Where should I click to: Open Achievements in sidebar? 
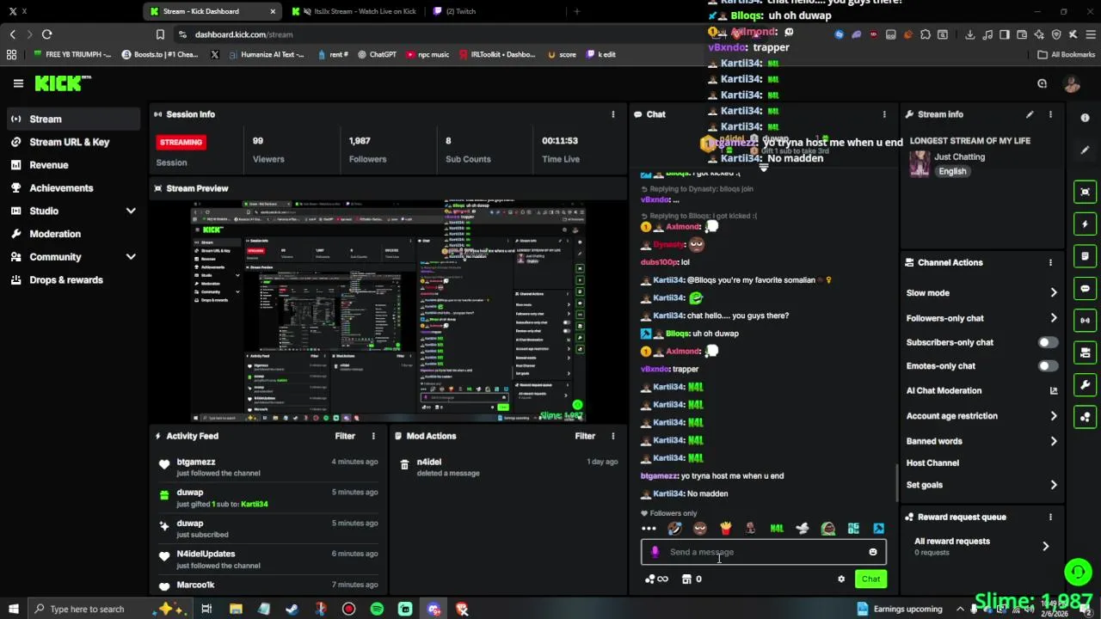(72, 187)
